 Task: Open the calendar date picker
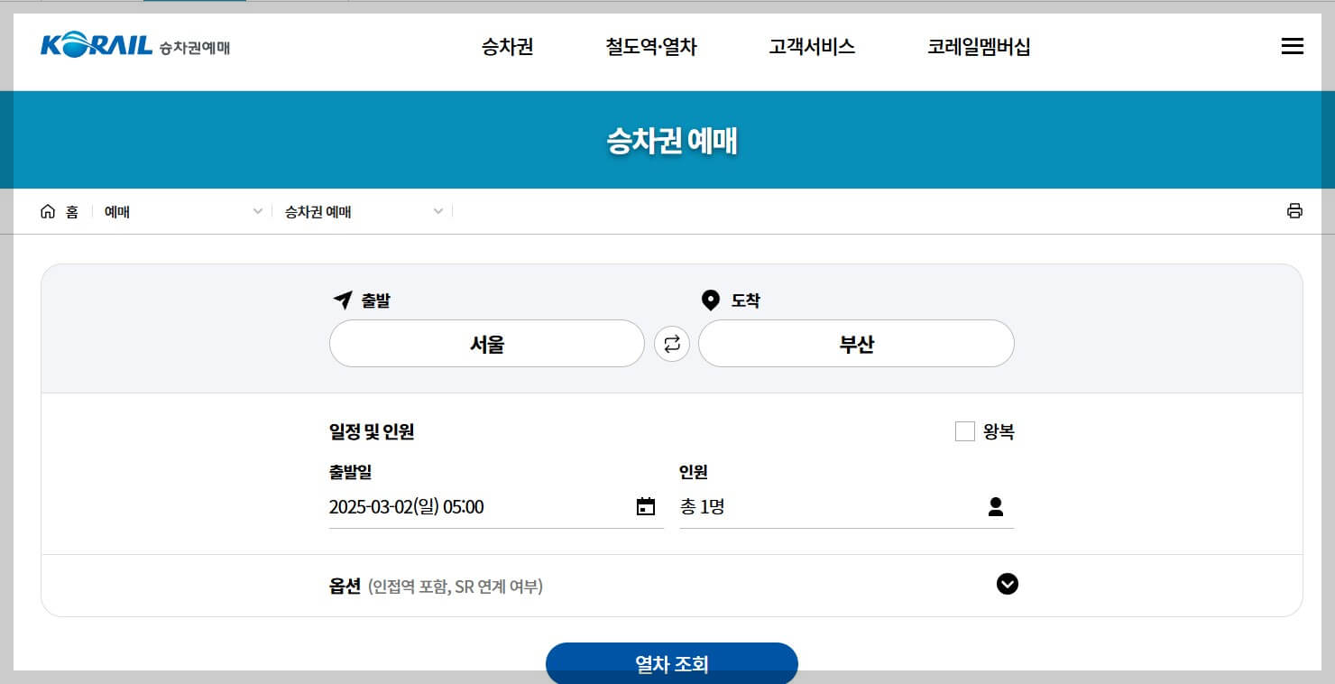point(646,506)
